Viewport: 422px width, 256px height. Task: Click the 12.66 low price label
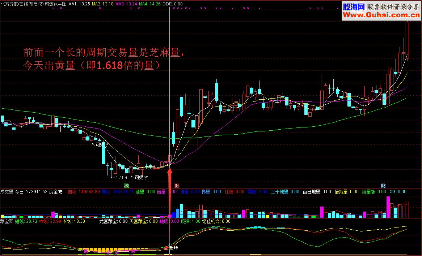coord(121,178)
